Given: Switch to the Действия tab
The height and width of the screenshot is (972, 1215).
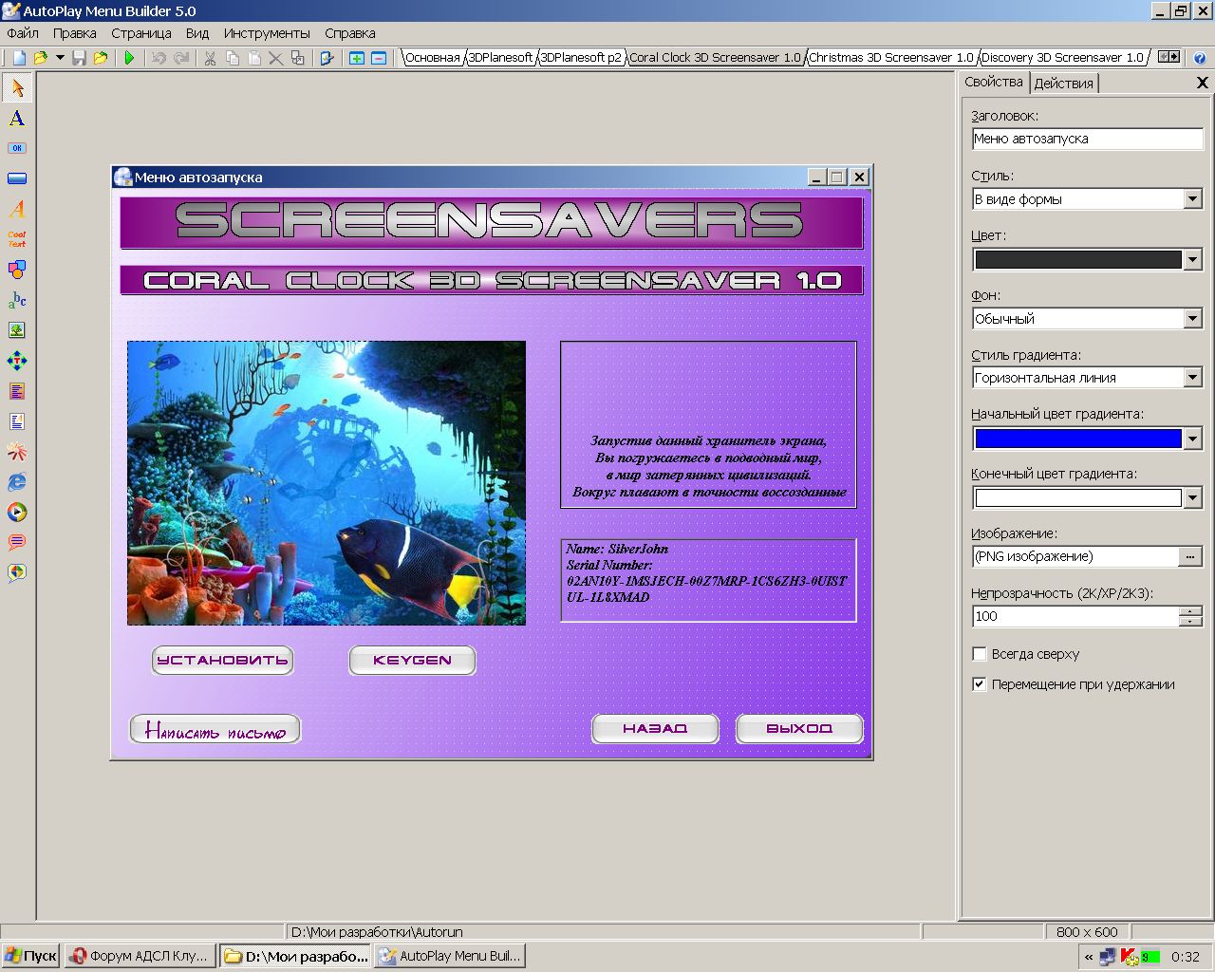Looking at the screenshot, I should [x=1063, y=84].
